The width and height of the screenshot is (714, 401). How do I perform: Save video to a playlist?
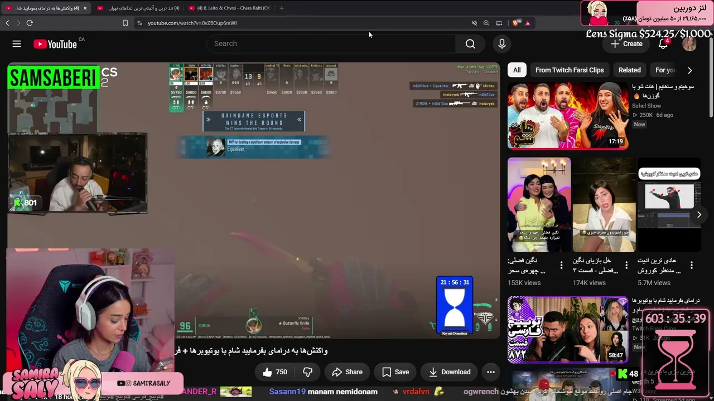point(395,372)
